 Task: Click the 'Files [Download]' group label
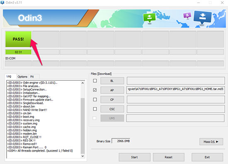pos(101,74)
